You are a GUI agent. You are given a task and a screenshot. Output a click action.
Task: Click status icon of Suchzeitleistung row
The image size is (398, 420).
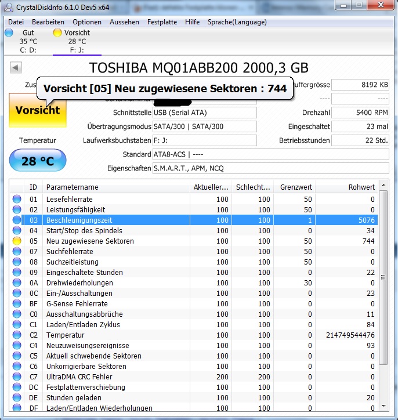coord(17,262)
